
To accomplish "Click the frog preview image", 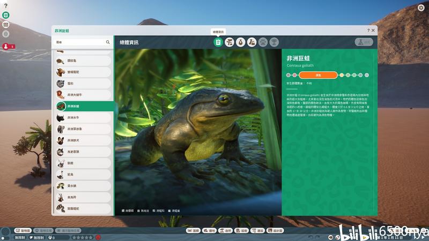I will coord(198,132).
